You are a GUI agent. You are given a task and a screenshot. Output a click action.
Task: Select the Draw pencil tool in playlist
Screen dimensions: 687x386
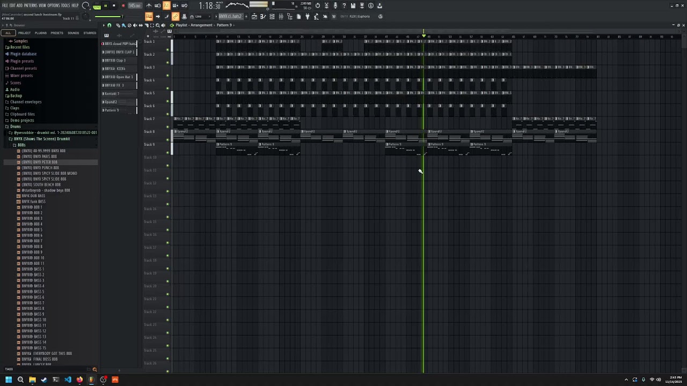pyautogui.click(x=118, y=25)
